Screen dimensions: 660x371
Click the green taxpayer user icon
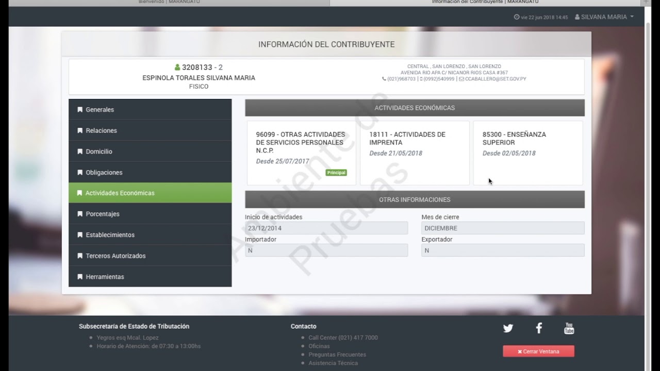click(x=177, y=68)
